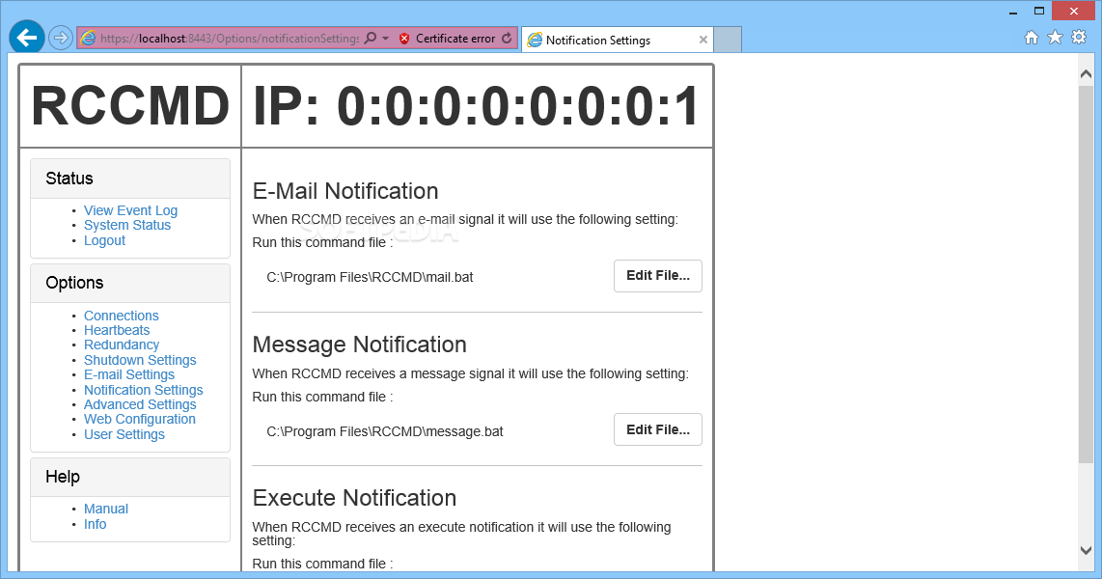Open Favorites with the star icon
1102x579 pixels.
point(1055,38)
